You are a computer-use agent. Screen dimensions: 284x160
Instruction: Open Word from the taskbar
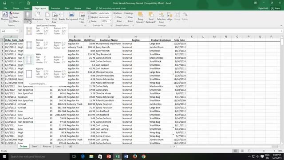click(x=126, y=156)
